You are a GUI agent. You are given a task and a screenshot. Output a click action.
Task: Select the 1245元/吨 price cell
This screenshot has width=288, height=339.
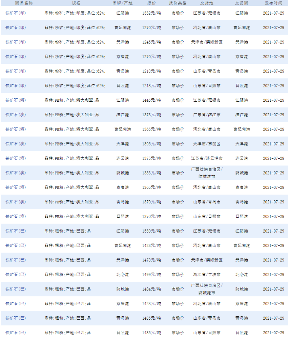[x=151, y=42]
